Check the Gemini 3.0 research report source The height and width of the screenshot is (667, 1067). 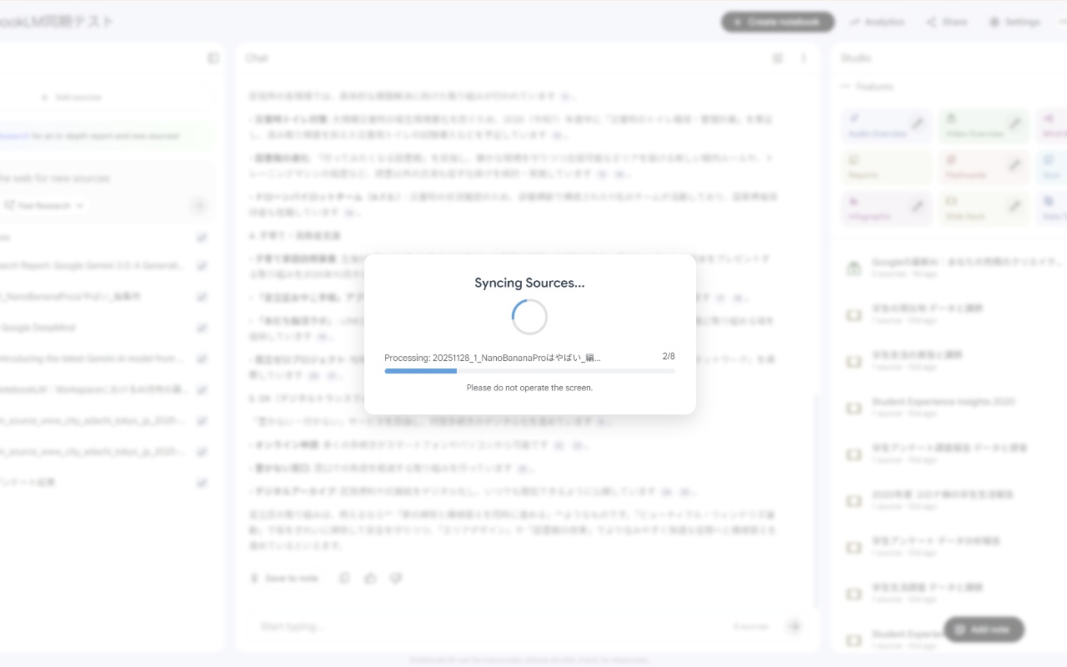201,265
